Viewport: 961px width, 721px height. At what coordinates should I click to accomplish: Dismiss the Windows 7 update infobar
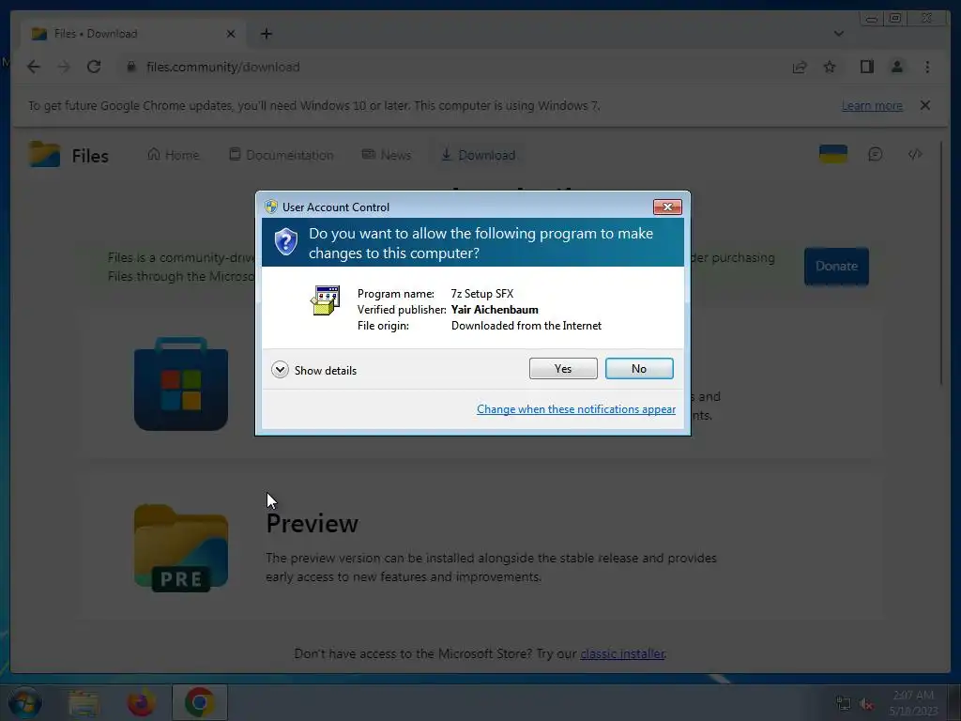coord(924,105)
